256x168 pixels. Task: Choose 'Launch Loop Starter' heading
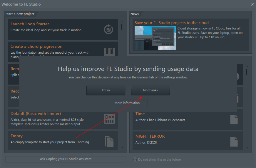pyautogui.click(x=30, y=24)
